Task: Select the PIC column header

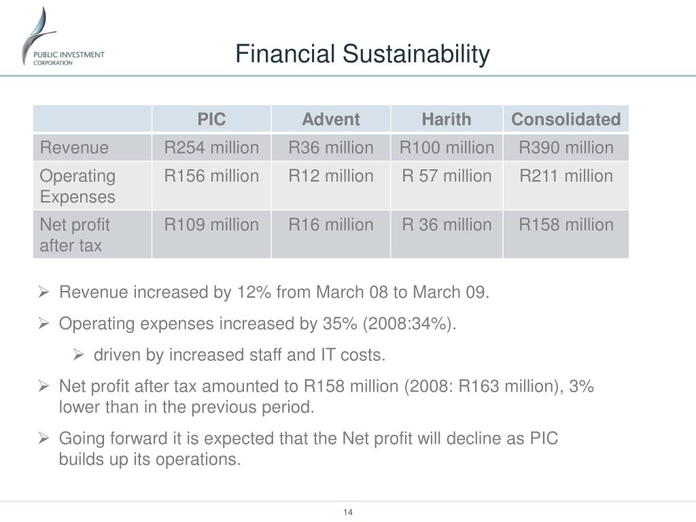Action: (211, 119)
